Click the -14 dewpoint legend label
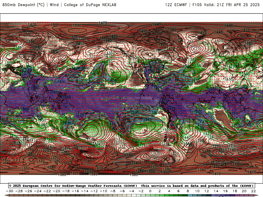Viewport: 263px width, 197px height. (85, 191)
